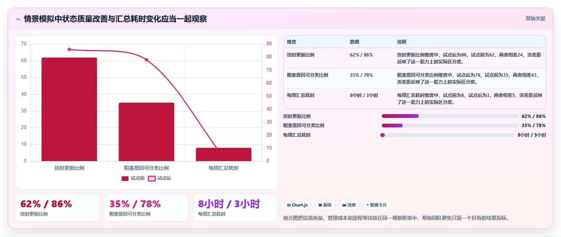Click the 数据卡片 sparkle icon
The height and width of the screenshot is (237, 561).
point(368,205)
